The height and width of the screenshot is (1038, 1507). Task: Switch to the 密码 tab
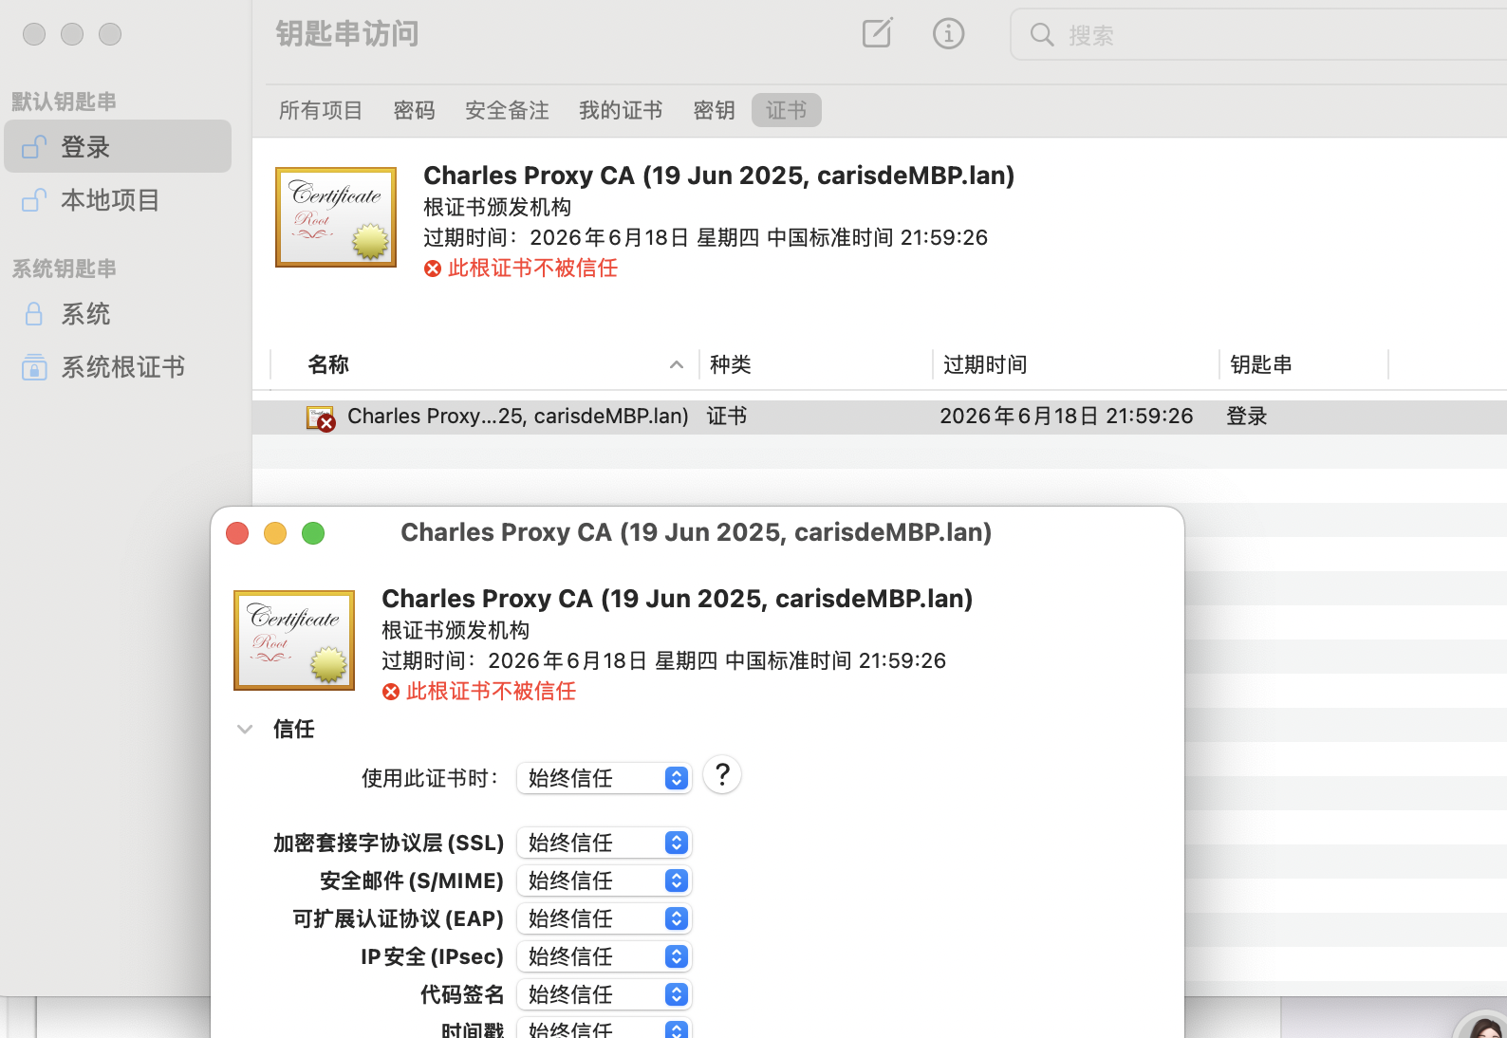point(415,110)
